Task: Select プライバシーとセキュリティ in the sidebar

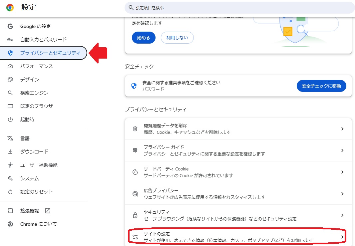Action: pyautogui.click(x=50, y=53)
